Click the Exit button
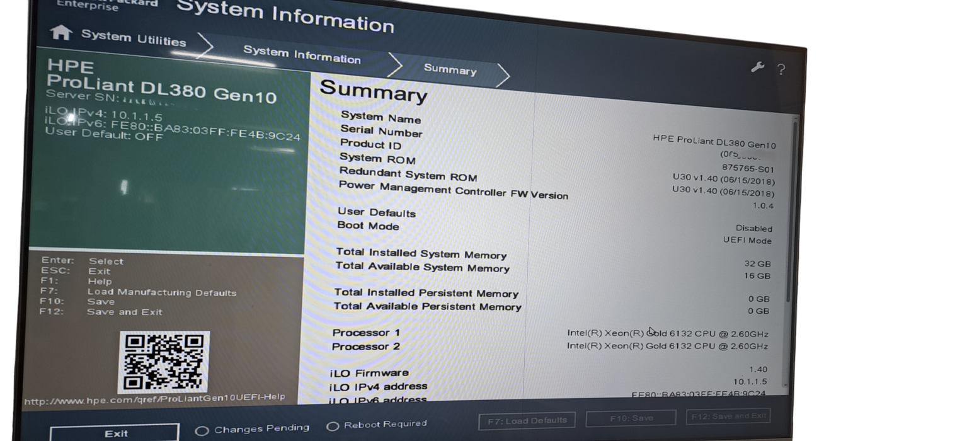Image resolution: width=979 pixels, height=441 pixels. point(115,433)
